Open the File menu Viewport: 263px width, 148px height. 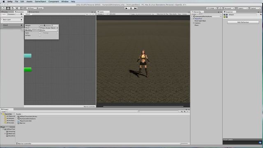[16, 2]
